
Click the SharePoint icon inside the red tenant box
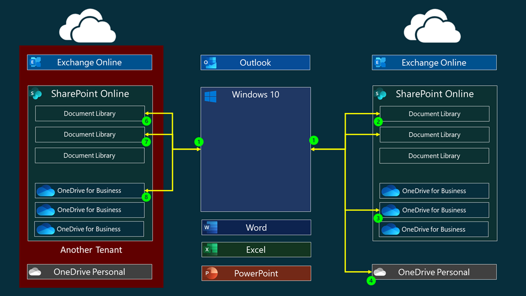pyautogui.click(x=36, y=94)
